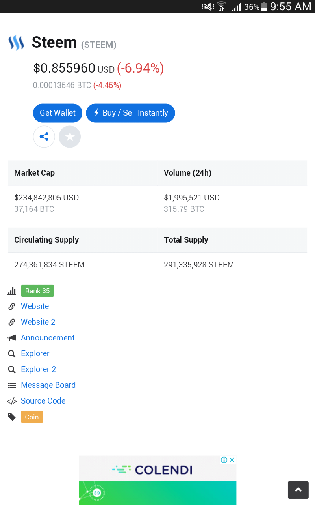Tap the battery icon in status bar
315x505 pixels.
tap(264, 7)
